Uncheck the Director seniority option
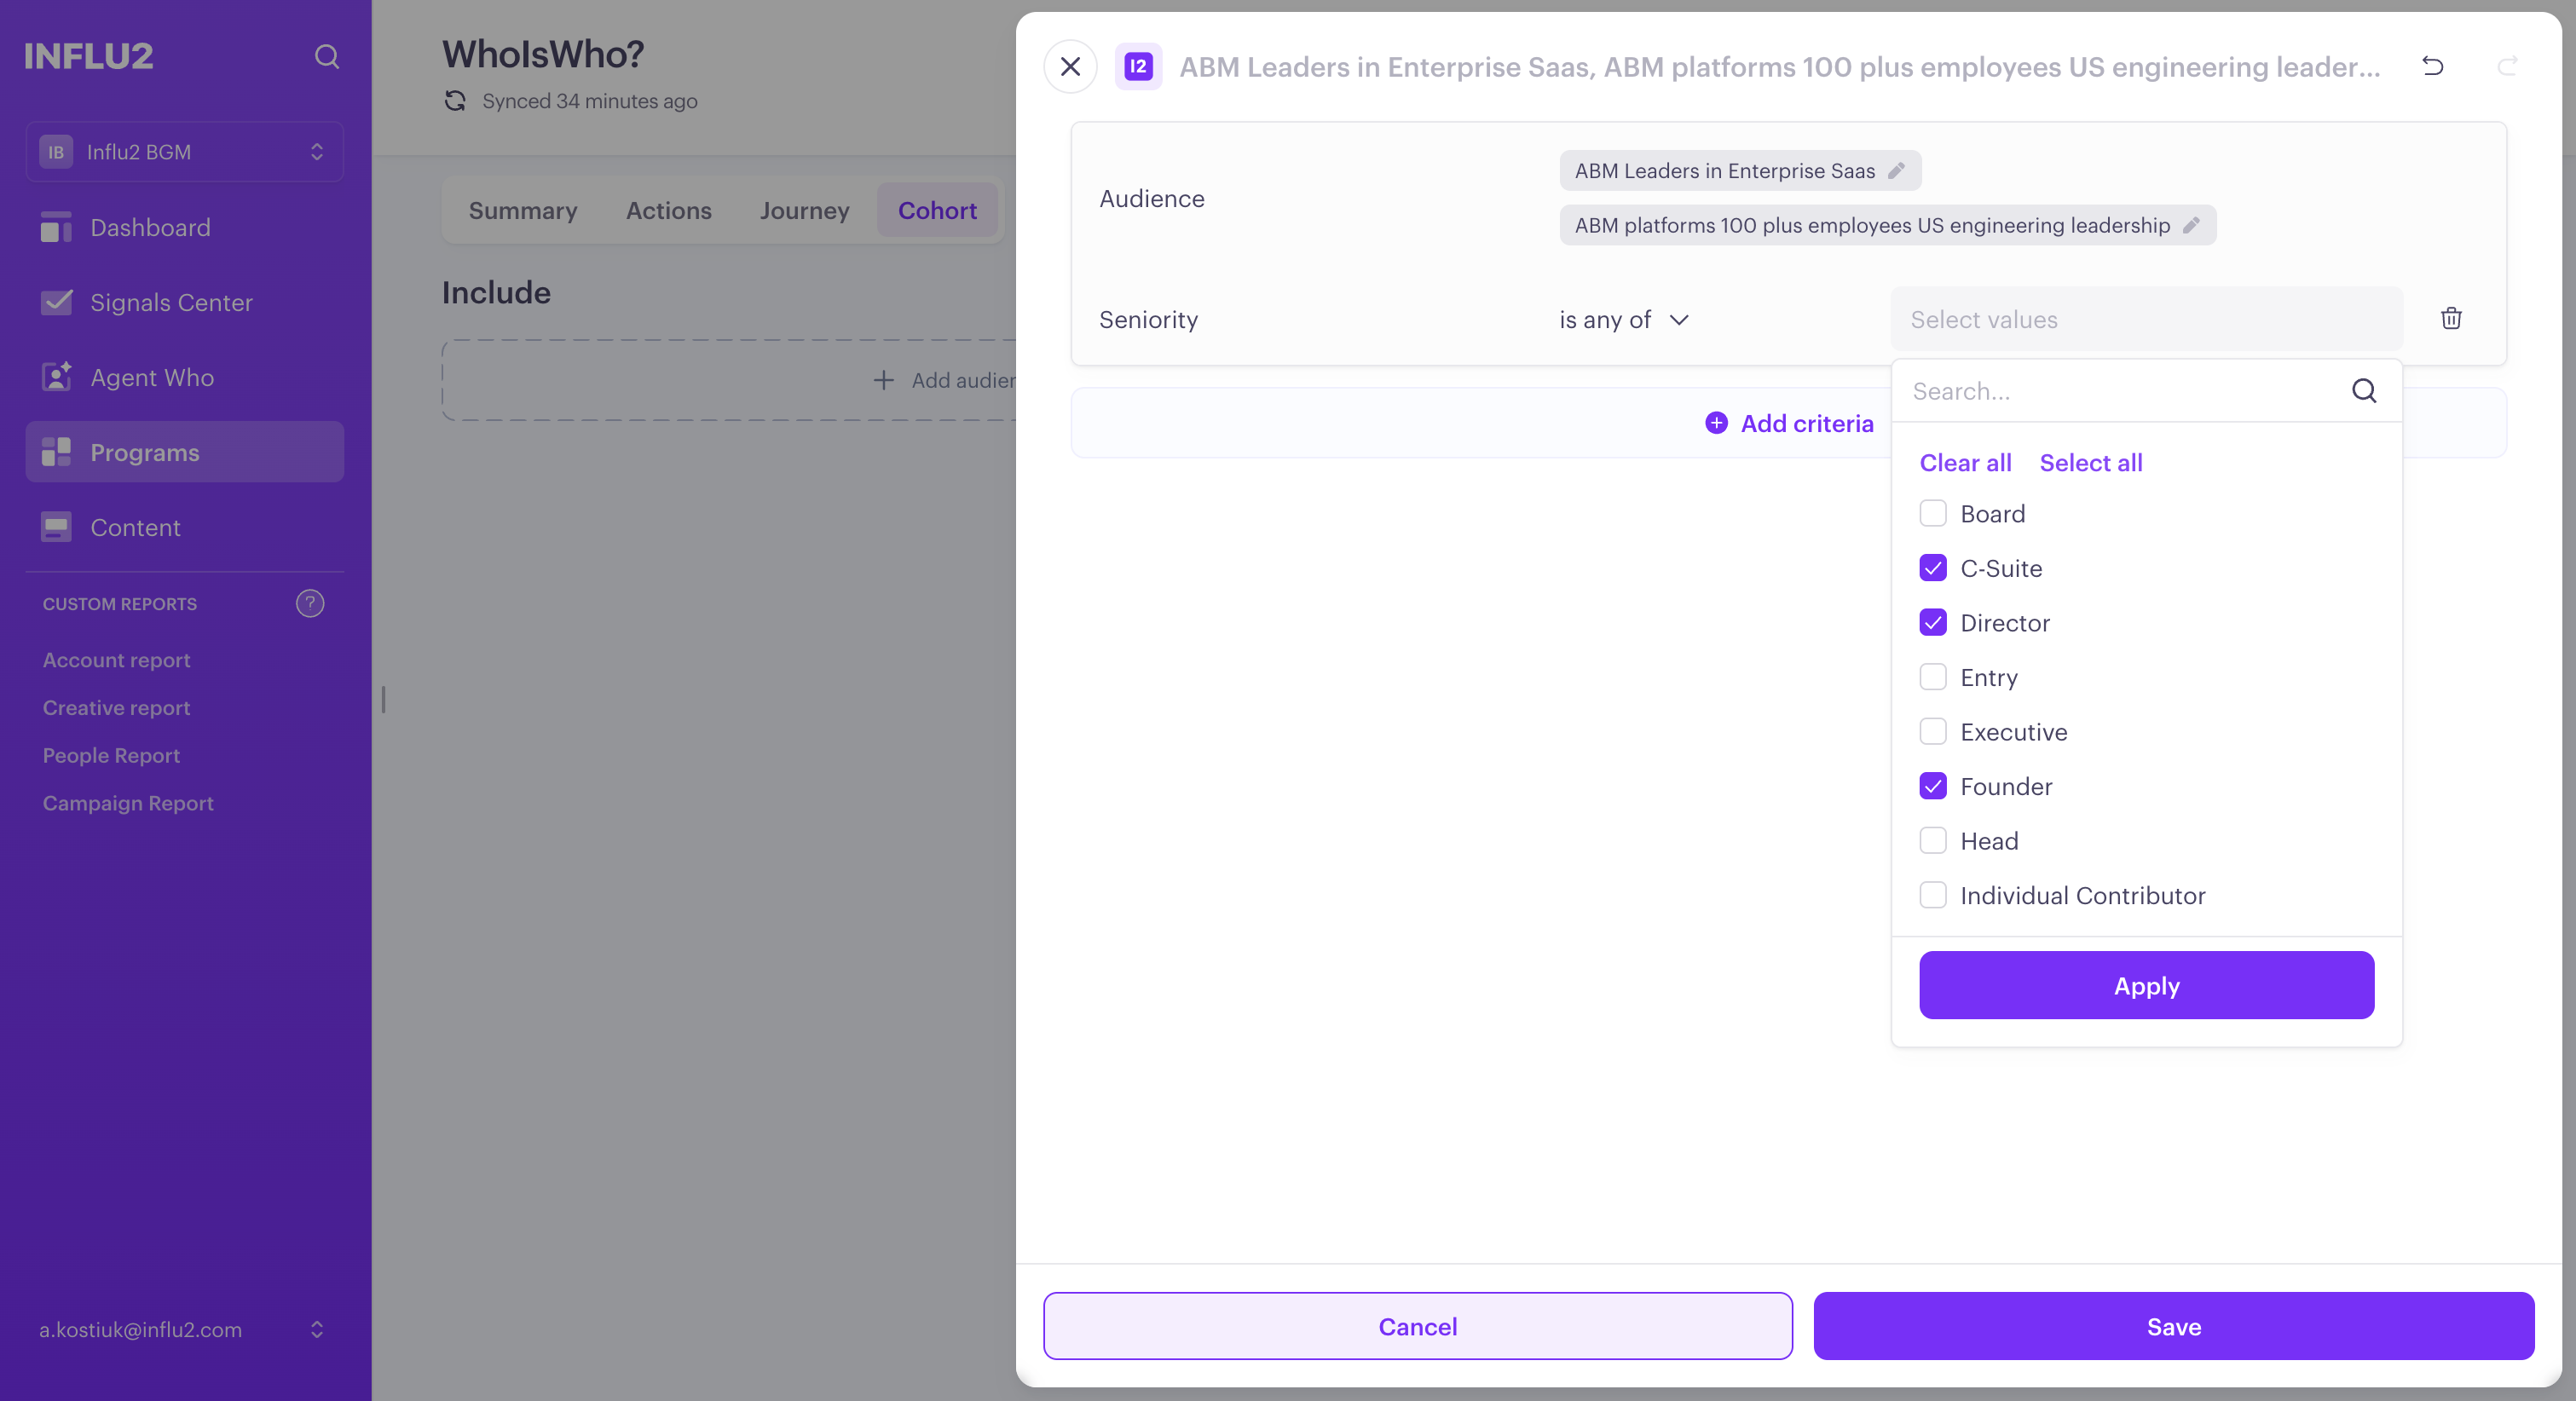 1933,623
